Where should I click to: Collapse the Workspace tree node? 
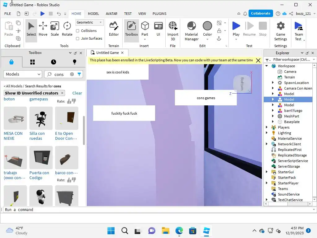(267, 66)
